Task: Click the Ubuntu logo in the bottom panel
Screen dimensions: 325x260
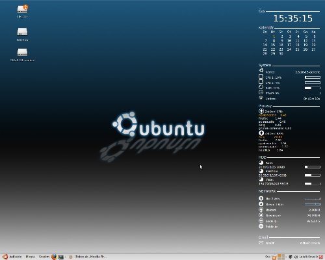Action: [5, 257]
